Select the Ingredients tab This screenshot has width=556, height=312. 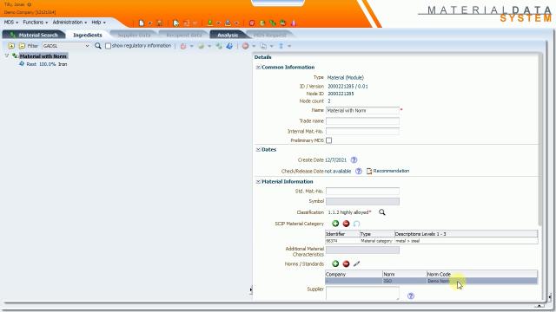(88, 35)
